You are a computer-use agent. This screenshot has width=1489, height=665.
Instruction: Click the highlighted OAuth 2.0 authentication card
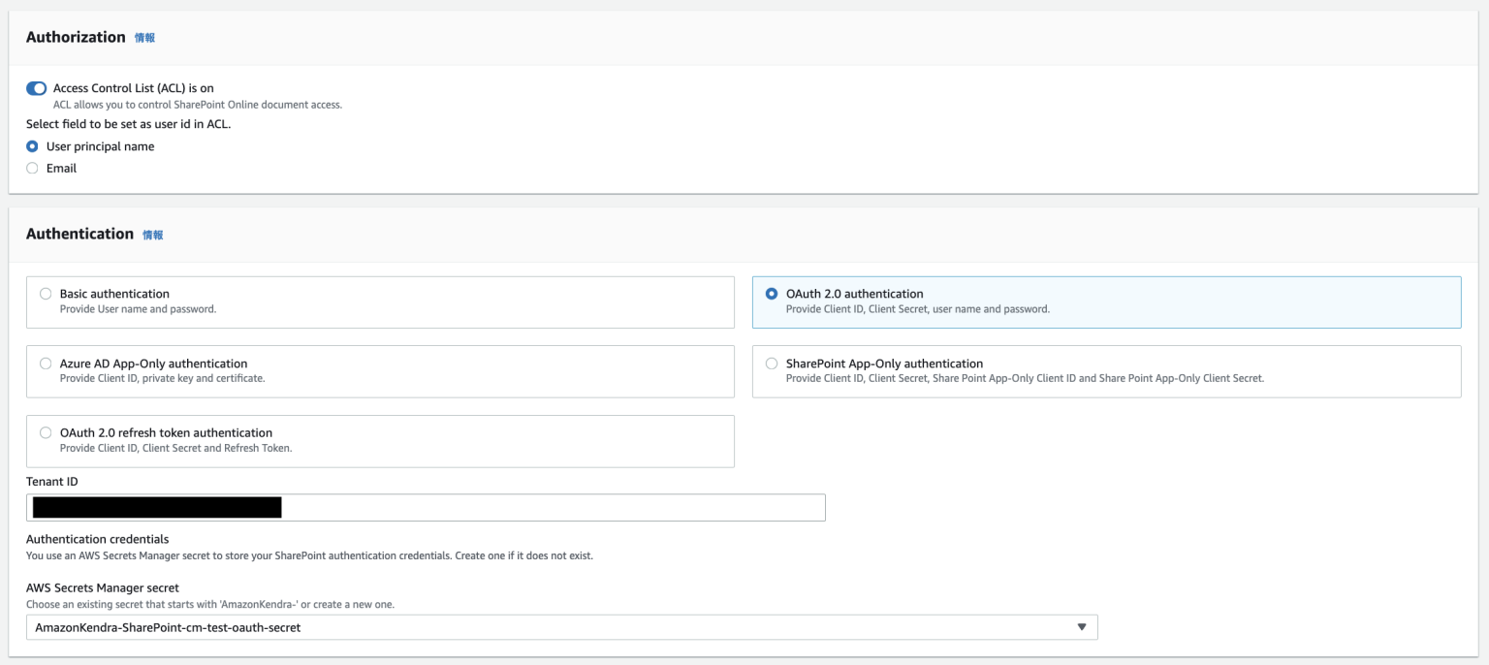(x=1105, y=301)
